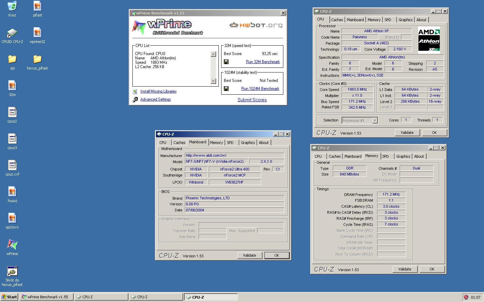Switch to Caches tab in CPU tab window
The height and width of the screenshot is (302, 484).
click(x=337, y=20)
